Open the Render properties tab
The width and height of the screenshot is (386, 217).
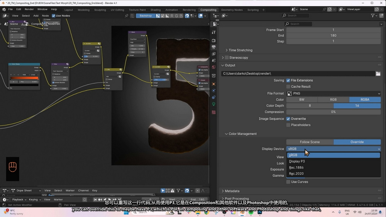(x=214, y=40)
